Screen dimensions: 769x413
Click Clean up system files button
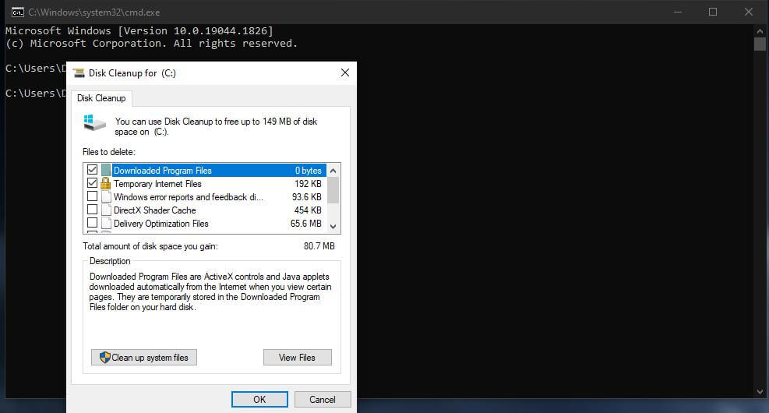pyautogui.click(x=143, y=358)
